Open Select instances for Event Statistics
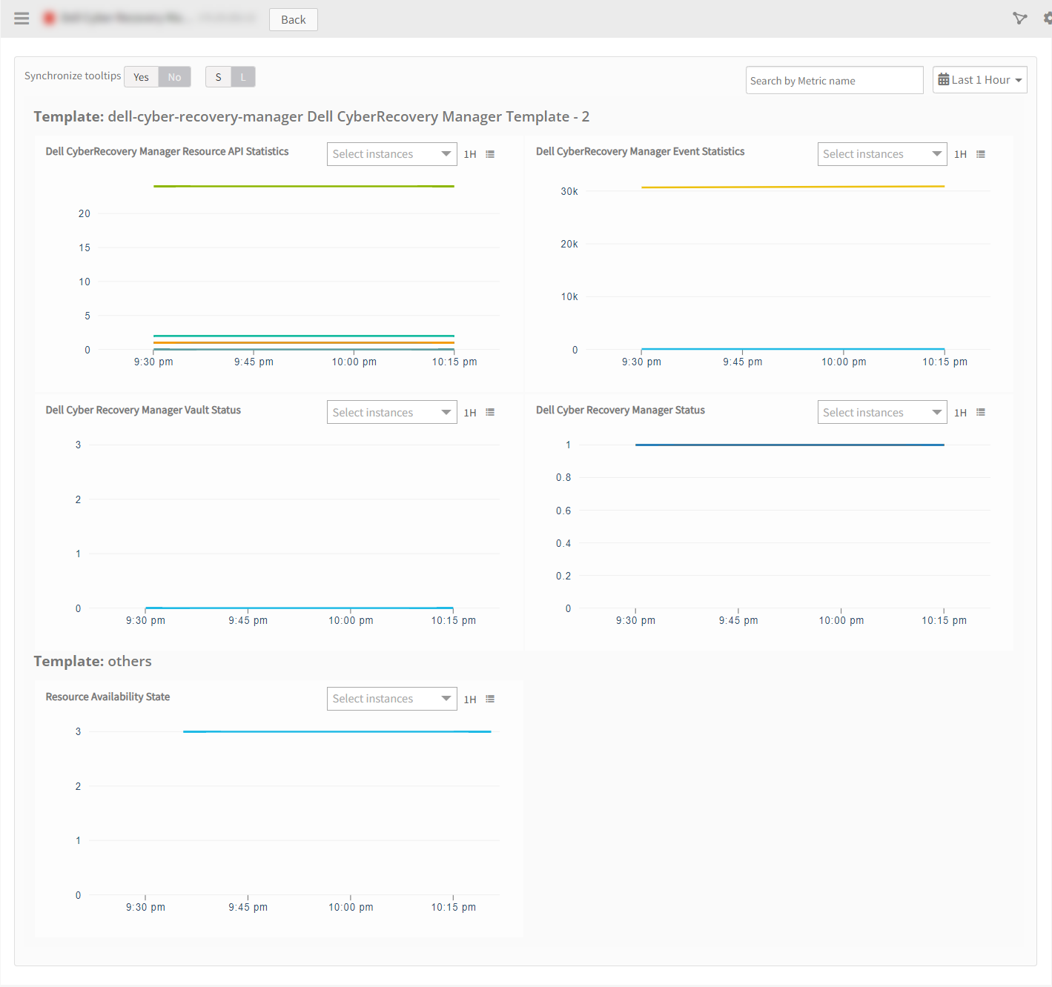The image size is (1052, 987). pos(882,154)
